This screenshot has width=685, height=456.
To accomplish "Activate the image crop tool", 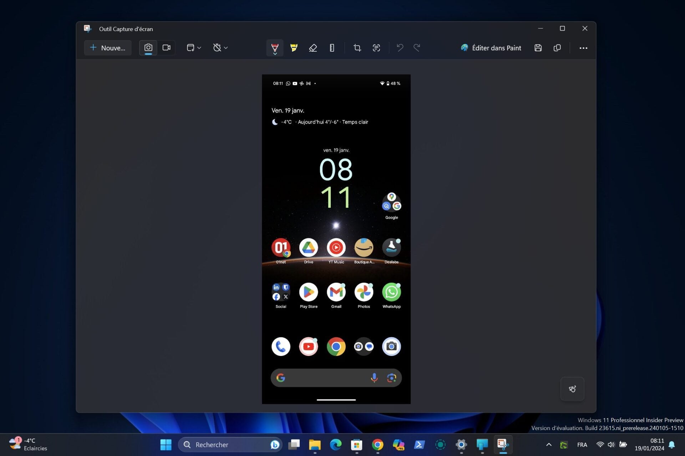I will tap(357, 48).
